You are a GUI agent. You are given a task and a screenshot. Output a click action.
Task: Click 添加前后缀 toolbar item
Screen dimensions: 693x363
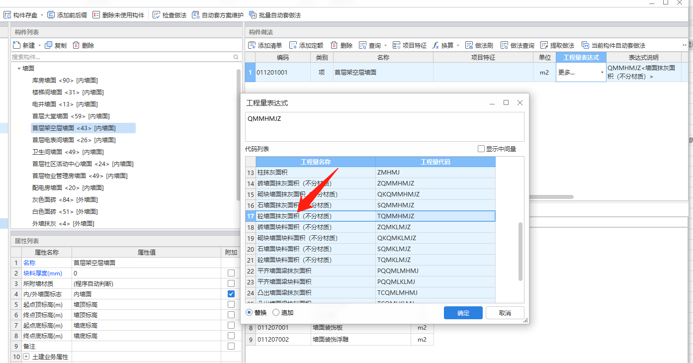[x=68, y=15]
